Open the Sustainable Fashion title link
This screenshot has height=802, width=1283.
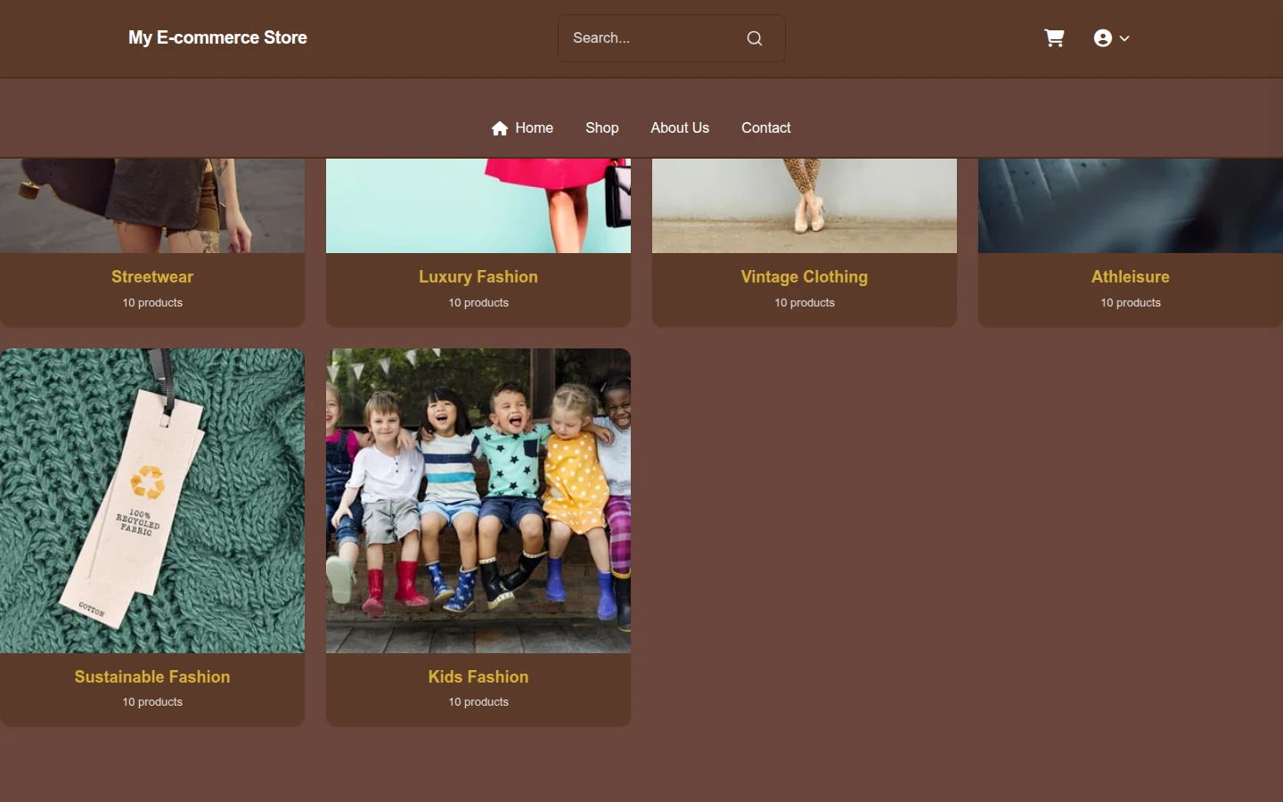(x=152, y=677)
